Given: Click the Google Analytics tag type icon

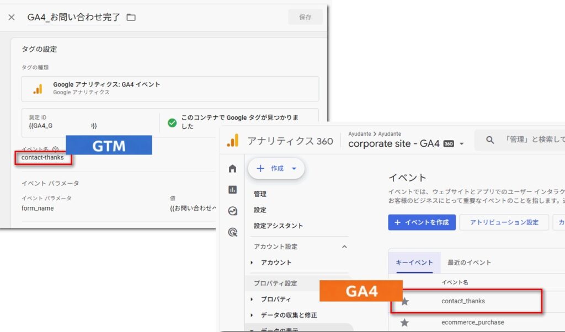Looking at the screenshot, I should coord(38,89).
